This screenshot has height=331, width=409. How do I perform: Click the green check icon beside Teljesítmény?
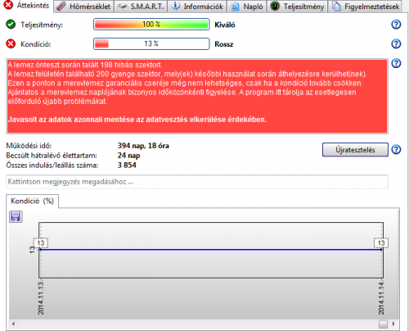(11, 25)
